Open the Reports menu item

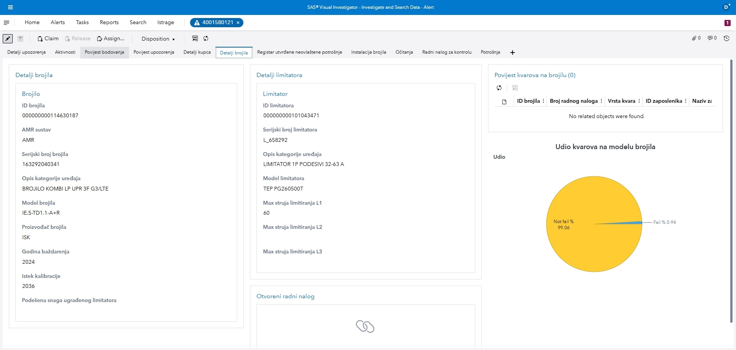(109, 23)
